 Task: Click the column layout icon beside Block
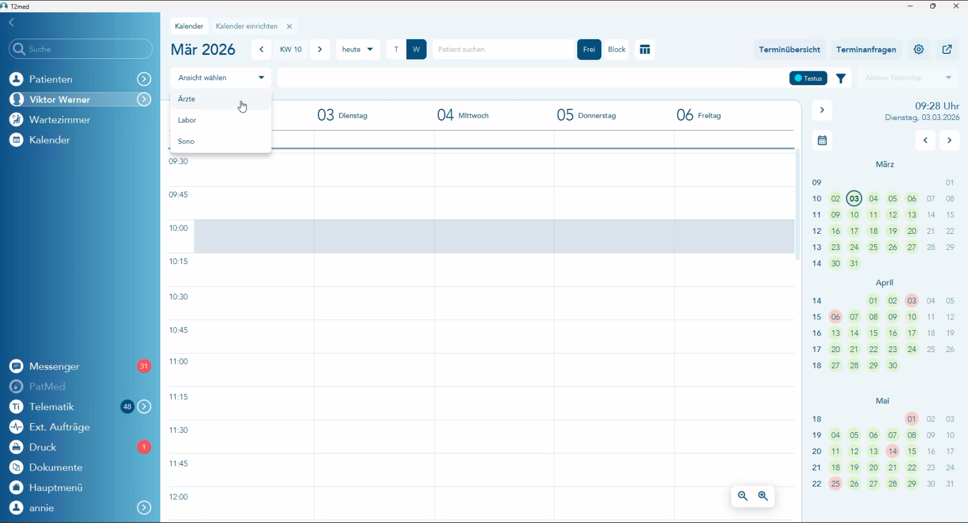coord(645,49)
